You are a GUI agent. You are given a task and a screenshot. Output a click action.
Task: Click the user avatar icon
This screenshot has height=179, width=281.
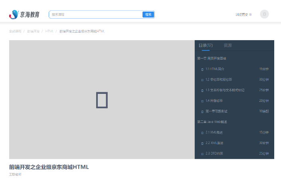coord(264,14)
